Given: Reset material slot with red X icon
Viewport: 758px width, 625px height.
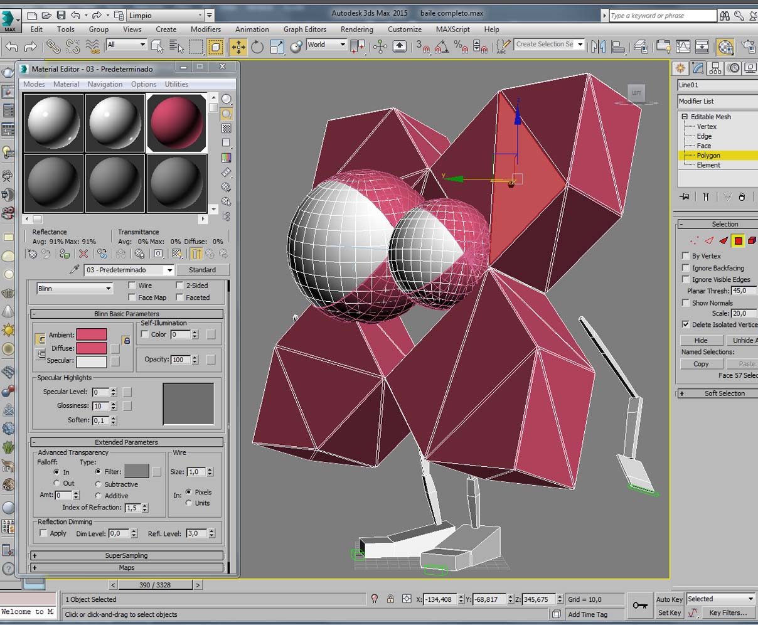Looking at the screenshot, I should tap(83, 254).
